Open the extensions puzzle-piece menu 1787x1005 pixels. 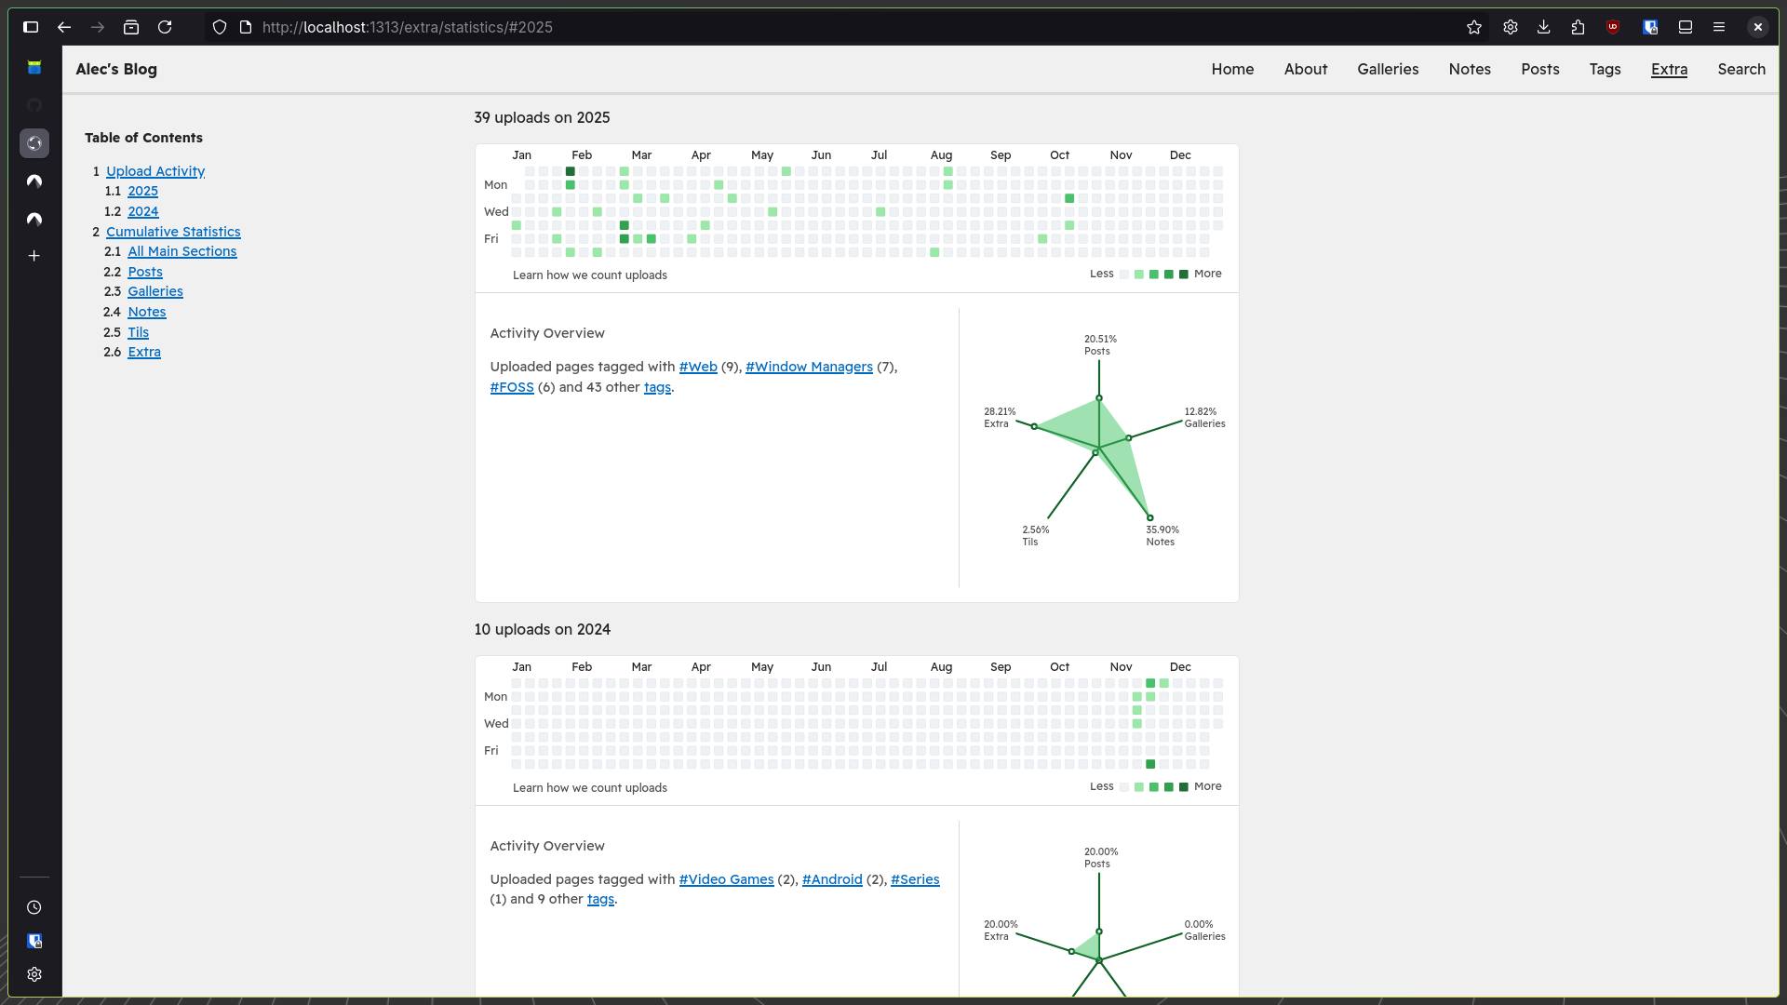pos(1578,27)
